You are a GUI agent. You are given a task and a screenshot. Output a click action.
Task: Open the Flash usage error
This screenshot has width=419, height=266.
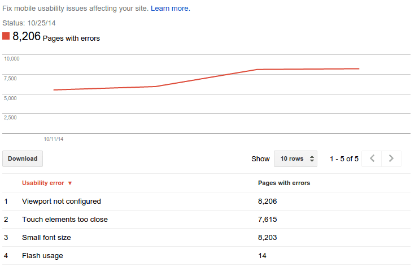(42, 255)
